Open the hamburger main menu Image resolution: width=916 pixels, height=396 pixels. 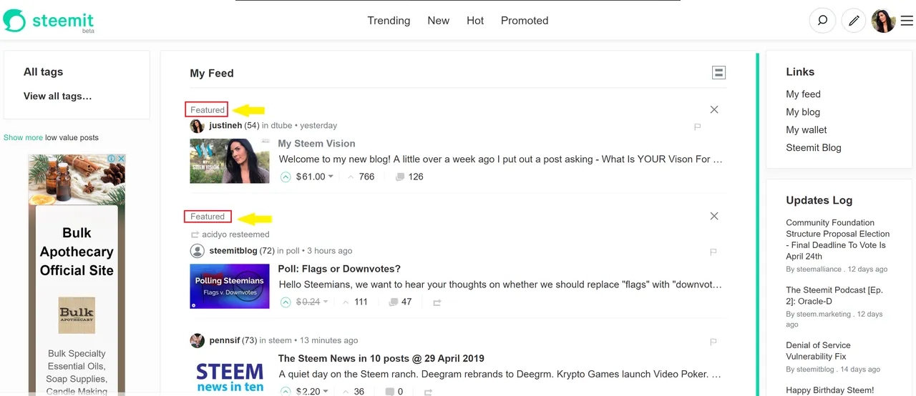click(x=907, y=21)
